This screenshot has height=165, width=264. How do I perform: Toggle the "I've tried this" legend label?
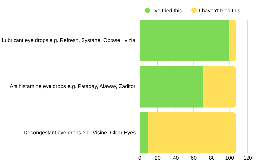point(167,10)
